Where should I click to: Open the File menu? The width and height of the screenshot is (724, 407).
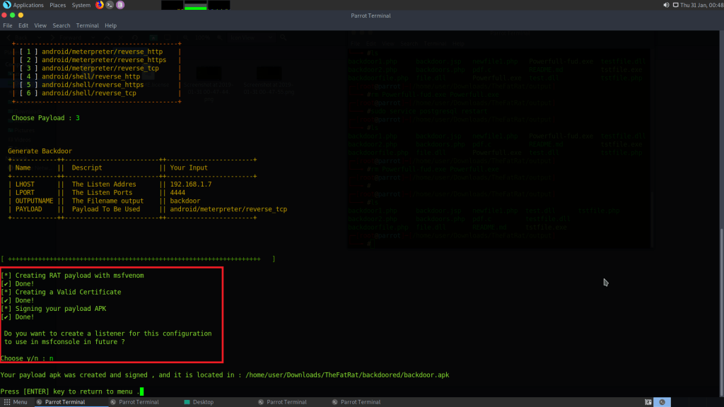pyautogui.click(x=8, y=25)
